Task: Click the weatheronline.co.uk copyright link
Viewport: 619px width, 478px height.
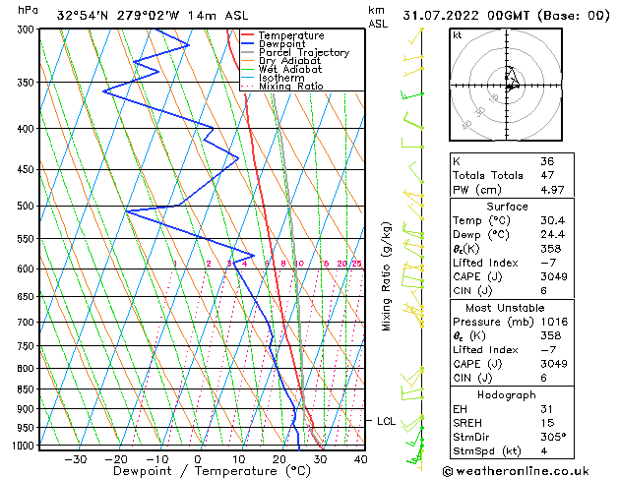Action: [x=516, y=471]
